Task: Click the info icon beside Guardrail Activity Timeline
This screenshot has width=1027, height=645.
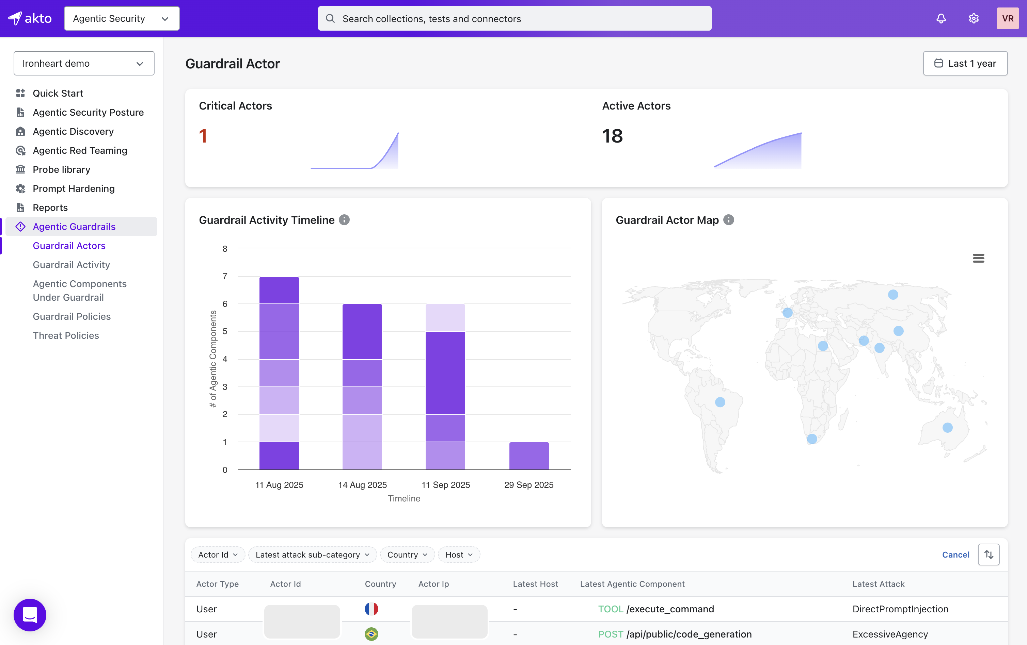Action: coord(344,220)
